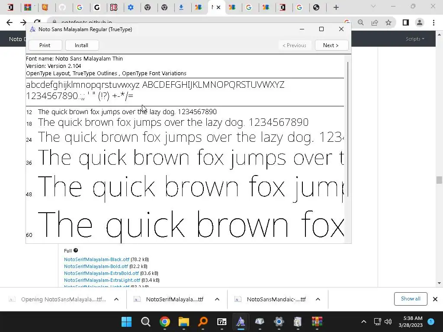Image resolution: width=443 pixels, height=332 pixels.
Task: Open Chrome three-dot menu
Action: point(433,22)
